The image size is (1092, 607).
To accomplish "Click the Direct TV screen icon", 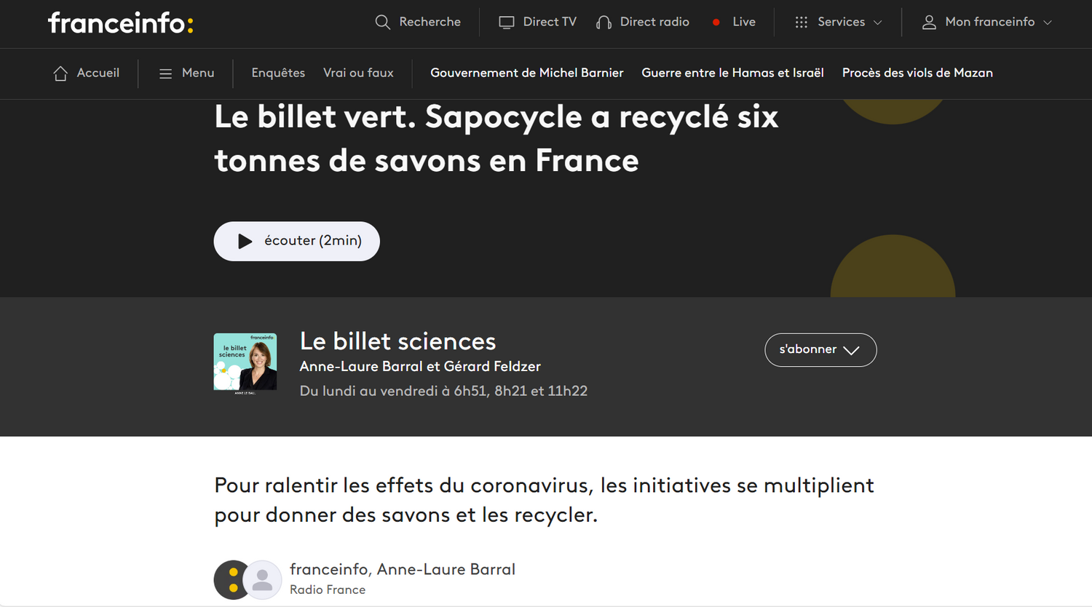I will 506,22.
